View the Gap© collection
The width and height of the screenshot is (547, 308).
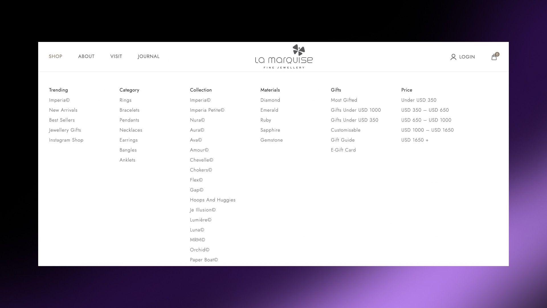[197, 190]
